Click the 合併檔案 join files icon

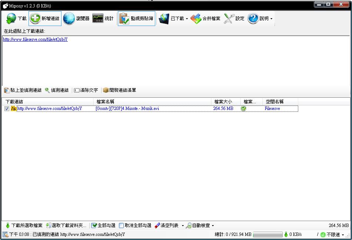196,19
